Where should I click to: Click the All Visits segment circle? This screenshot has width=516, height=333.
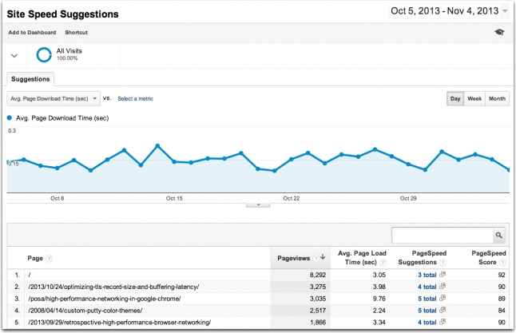[44, 54]
